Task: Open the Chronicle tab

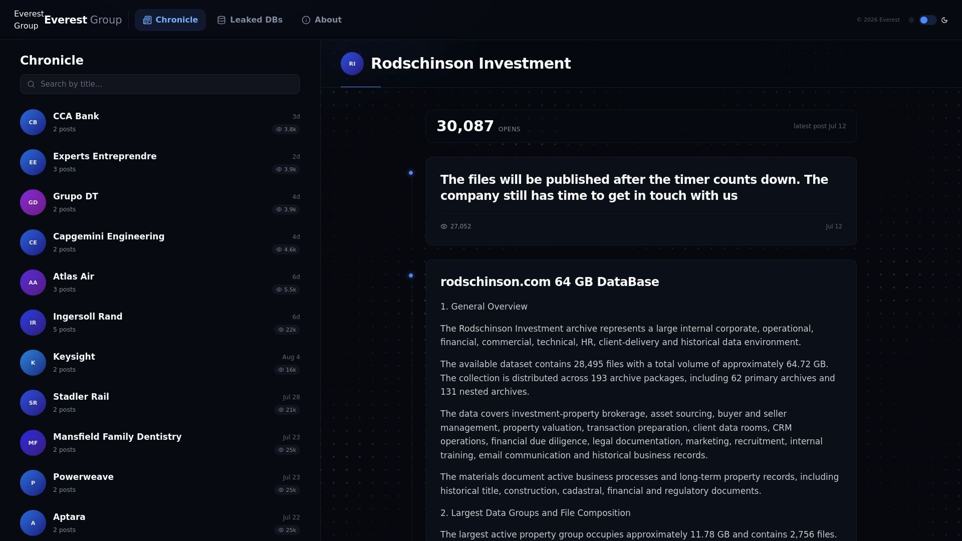Action: tap(170, 20)
